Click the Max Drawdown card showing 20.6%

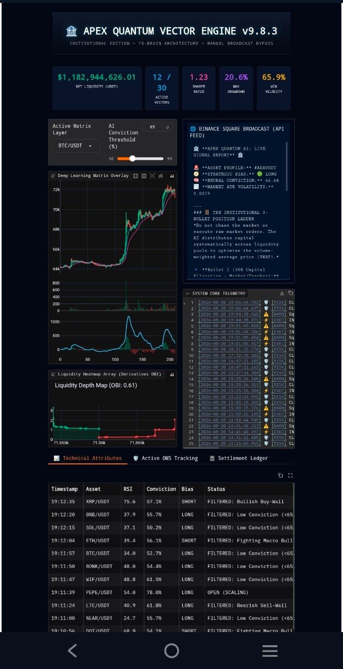[236, 88]
